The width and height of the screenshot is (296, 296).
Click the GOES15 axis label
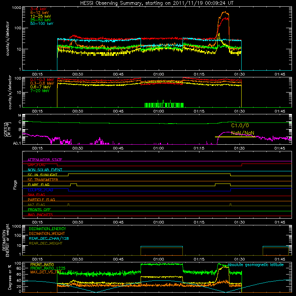[x=8, y=129]
